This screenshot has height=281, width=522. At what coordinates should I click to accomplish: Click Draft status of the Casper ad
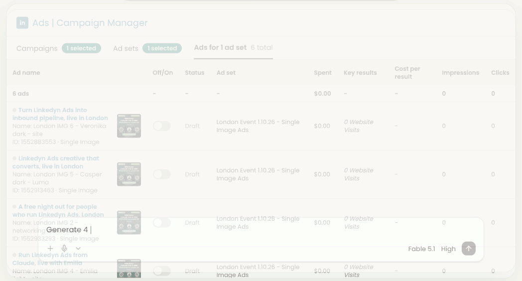click(x=192, y=174)
